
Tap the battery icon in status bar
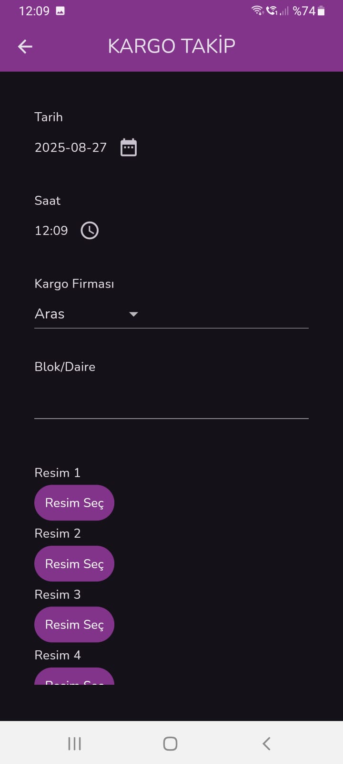(x=321, y=11)
